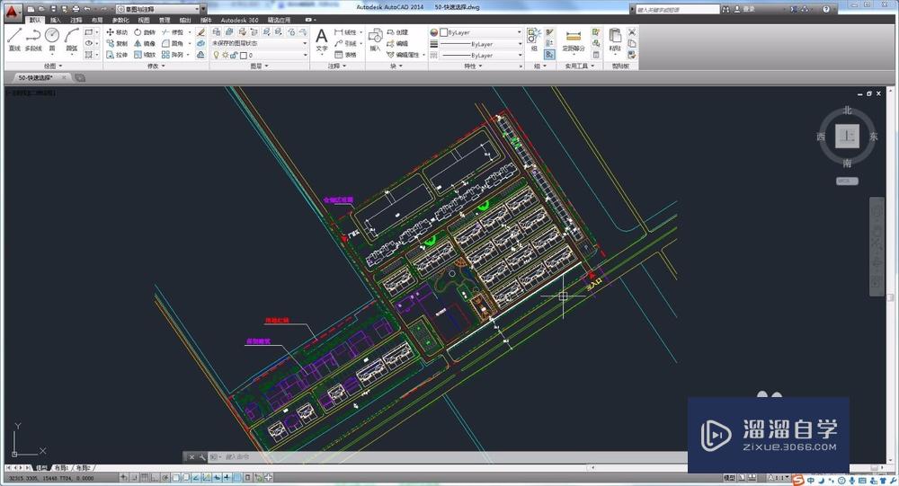This screenshot has height=486, width=899.
Task: Expand the Draw (绘图) panel
Action: point(53,66)
